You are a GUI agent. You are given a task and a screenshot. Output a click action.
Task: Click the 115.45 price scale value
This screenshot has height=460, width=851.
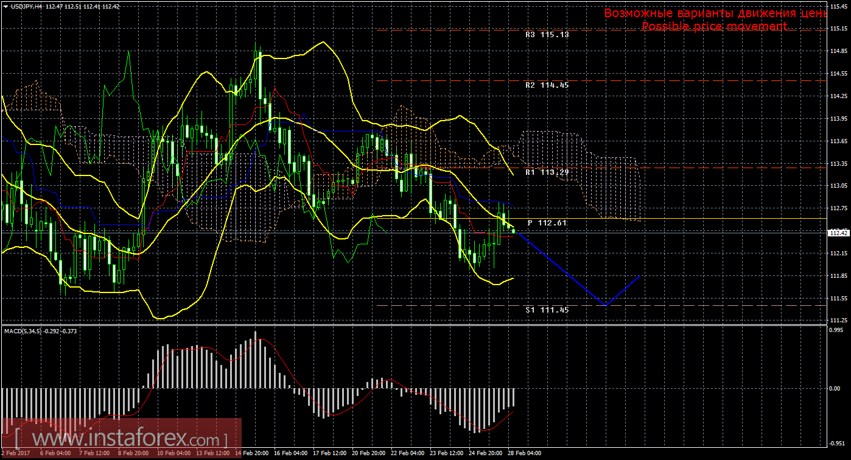(x=839, y=5)
